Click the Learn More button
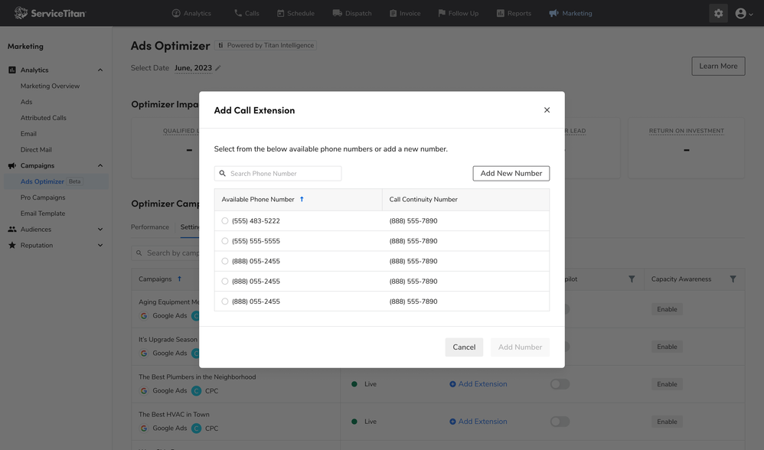 click(x=718, y=67)
